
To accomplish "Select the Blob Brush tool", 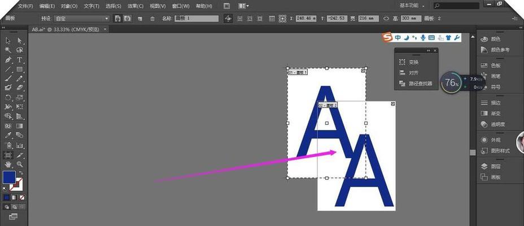I will pyautogui.click(x=8, y=88).
